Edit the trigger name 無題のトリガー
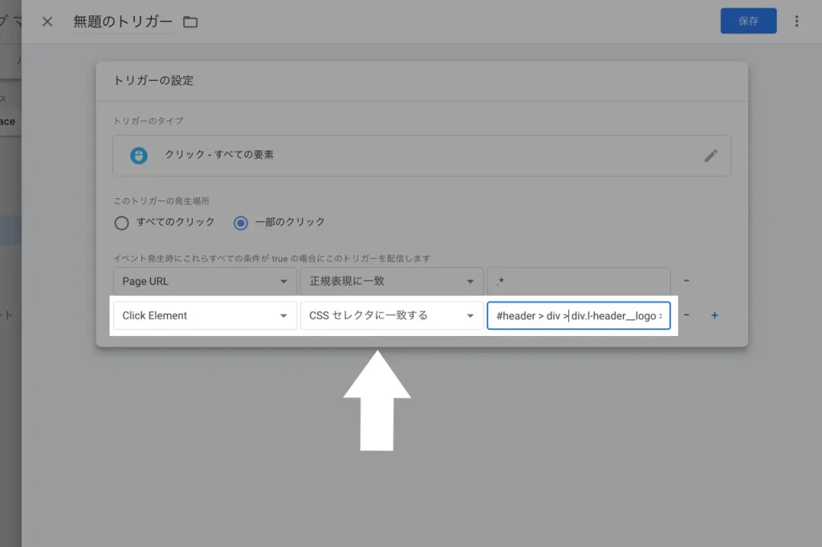This screenshot has width=822, height=547. click(x=123, y=22)
